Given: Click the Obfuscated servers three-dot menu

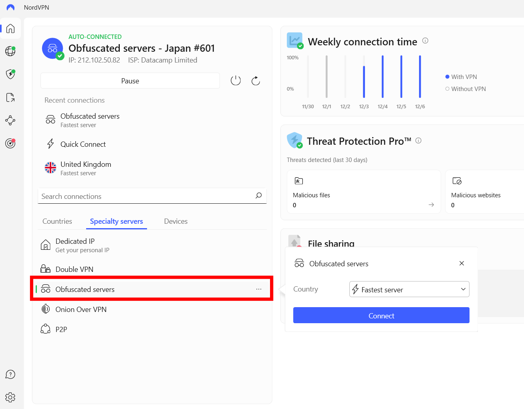Looking at the screenshot, I should point(259,289).
